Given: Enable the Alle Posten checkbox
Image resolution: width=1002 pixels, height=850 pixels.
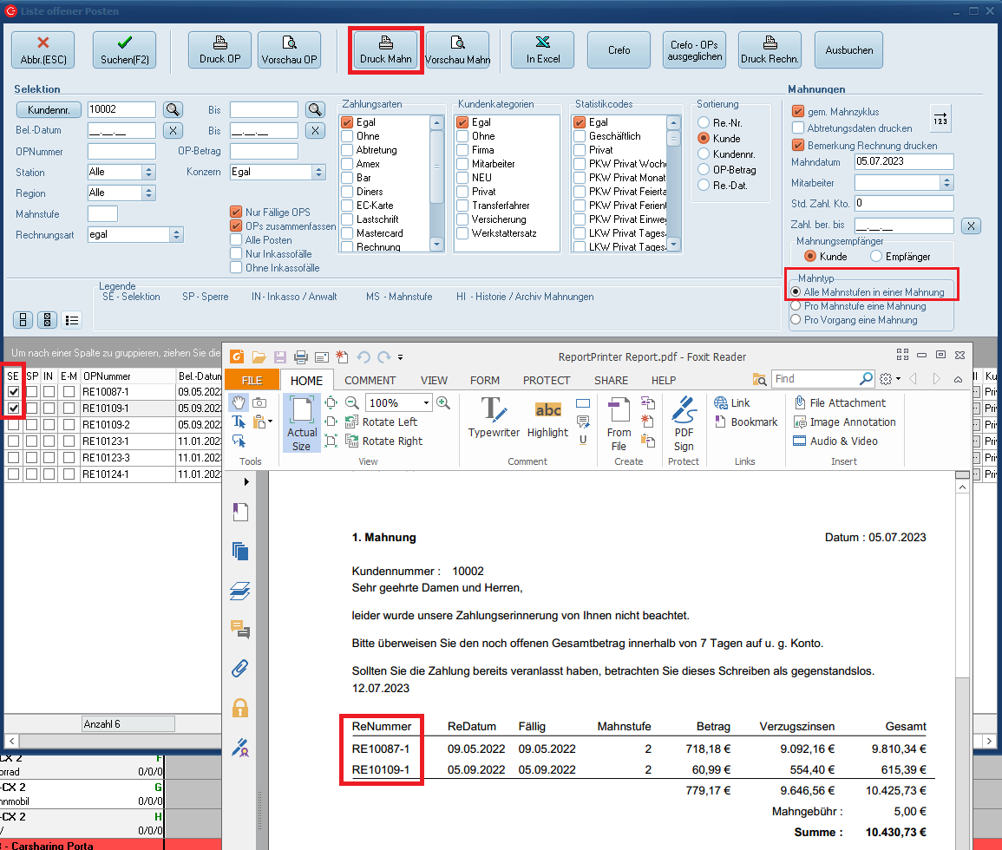Looking at the screenshot, I should click(236, 240).
